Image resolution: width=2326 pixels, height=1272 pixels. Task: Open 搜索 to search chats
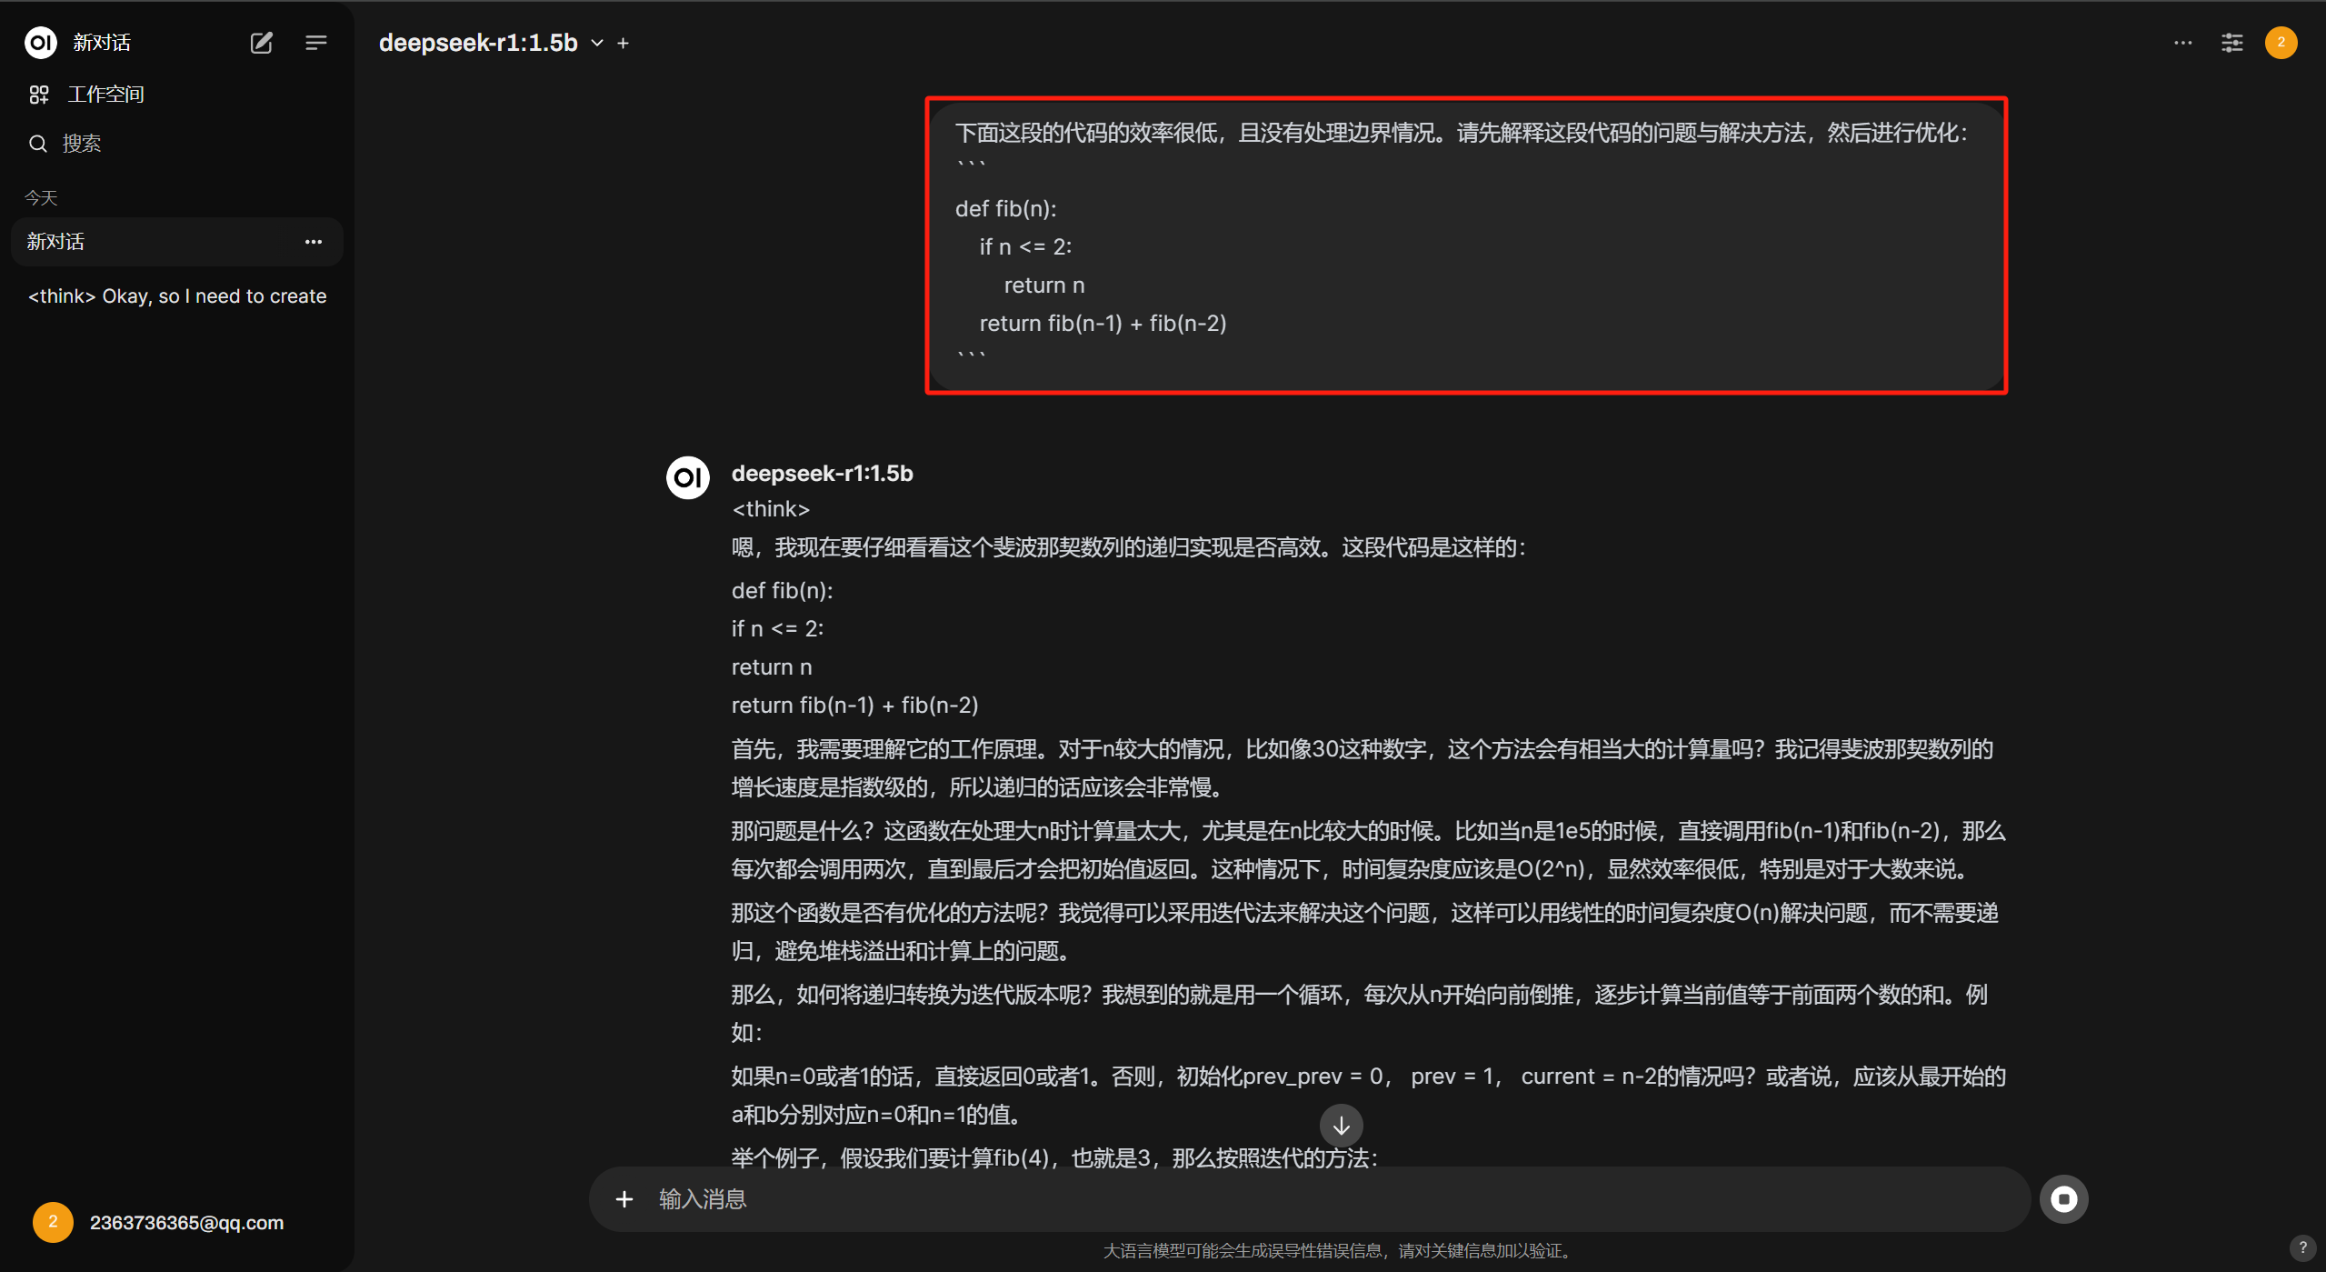coord(65,144)
